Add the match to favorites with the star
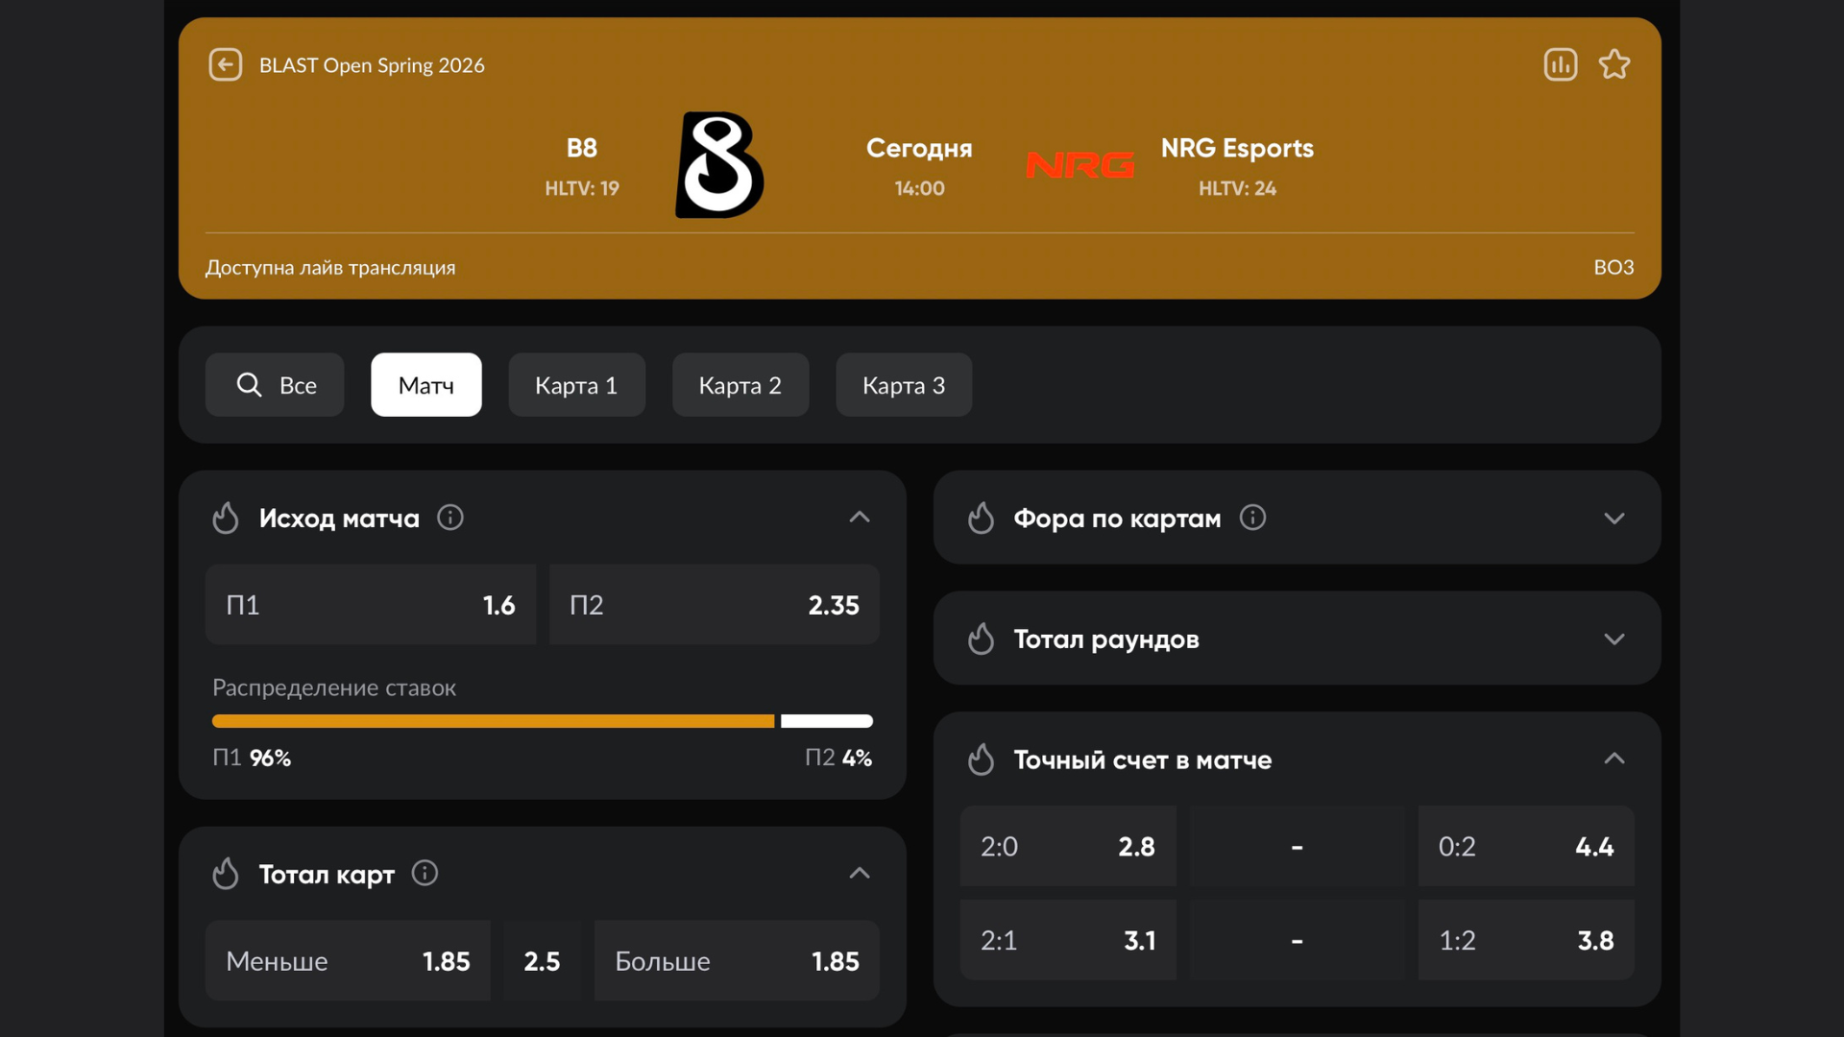1844x1037 pixels. (x=1614, y=65)
